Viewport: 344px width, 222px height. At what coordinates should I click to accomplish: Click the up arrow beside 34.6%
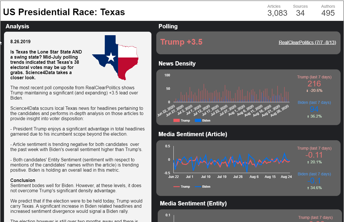point(308,188)
